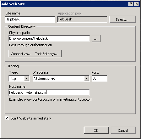Click the Port number field
Screen dimensions: 141x139
tap(100, 78)
